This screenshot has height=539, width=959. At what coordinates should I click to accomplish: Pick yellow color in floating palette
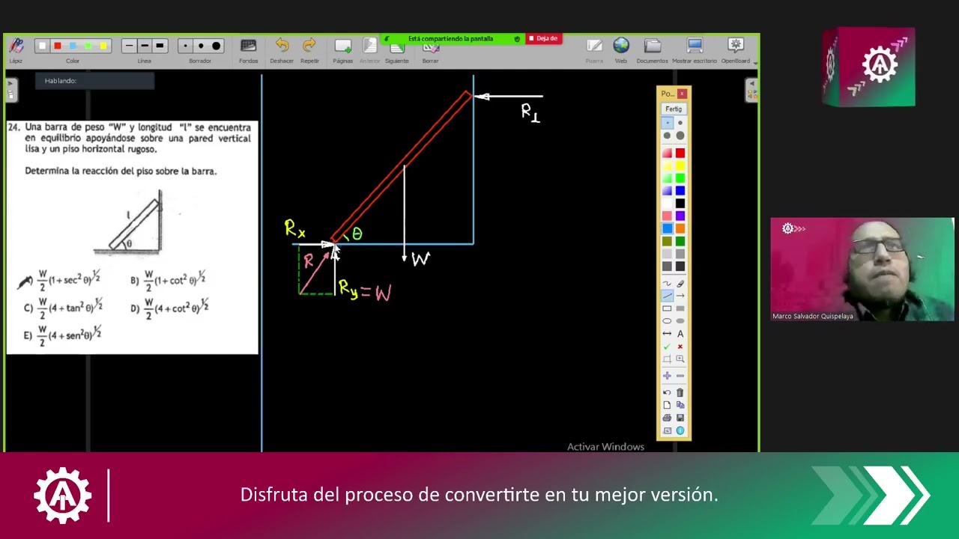coord(680,165)
